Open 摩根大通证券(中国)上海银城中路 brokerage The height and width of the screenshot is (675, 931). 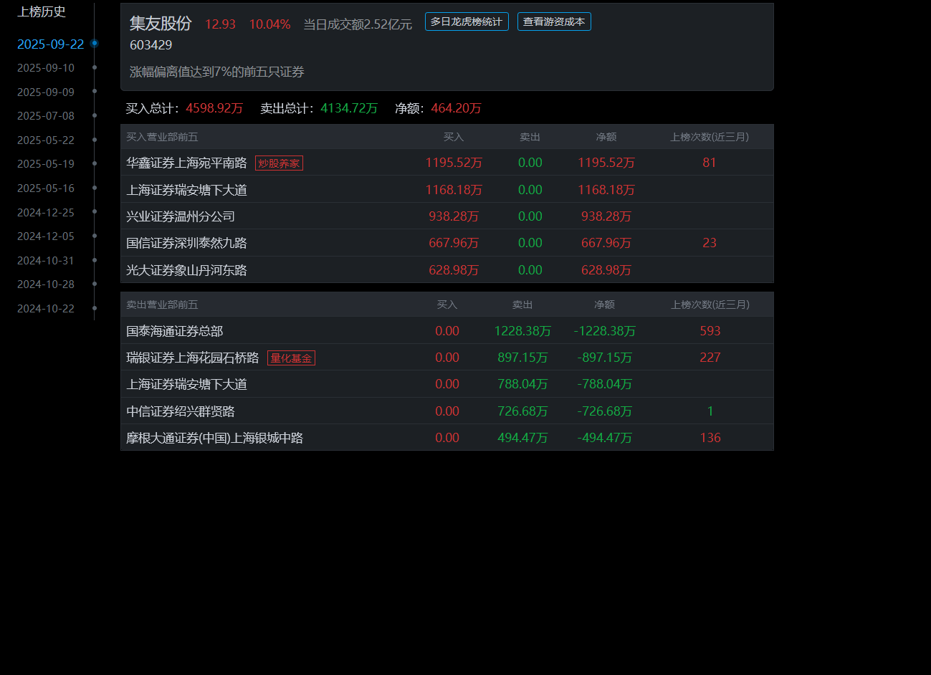(x=215, y=438)
